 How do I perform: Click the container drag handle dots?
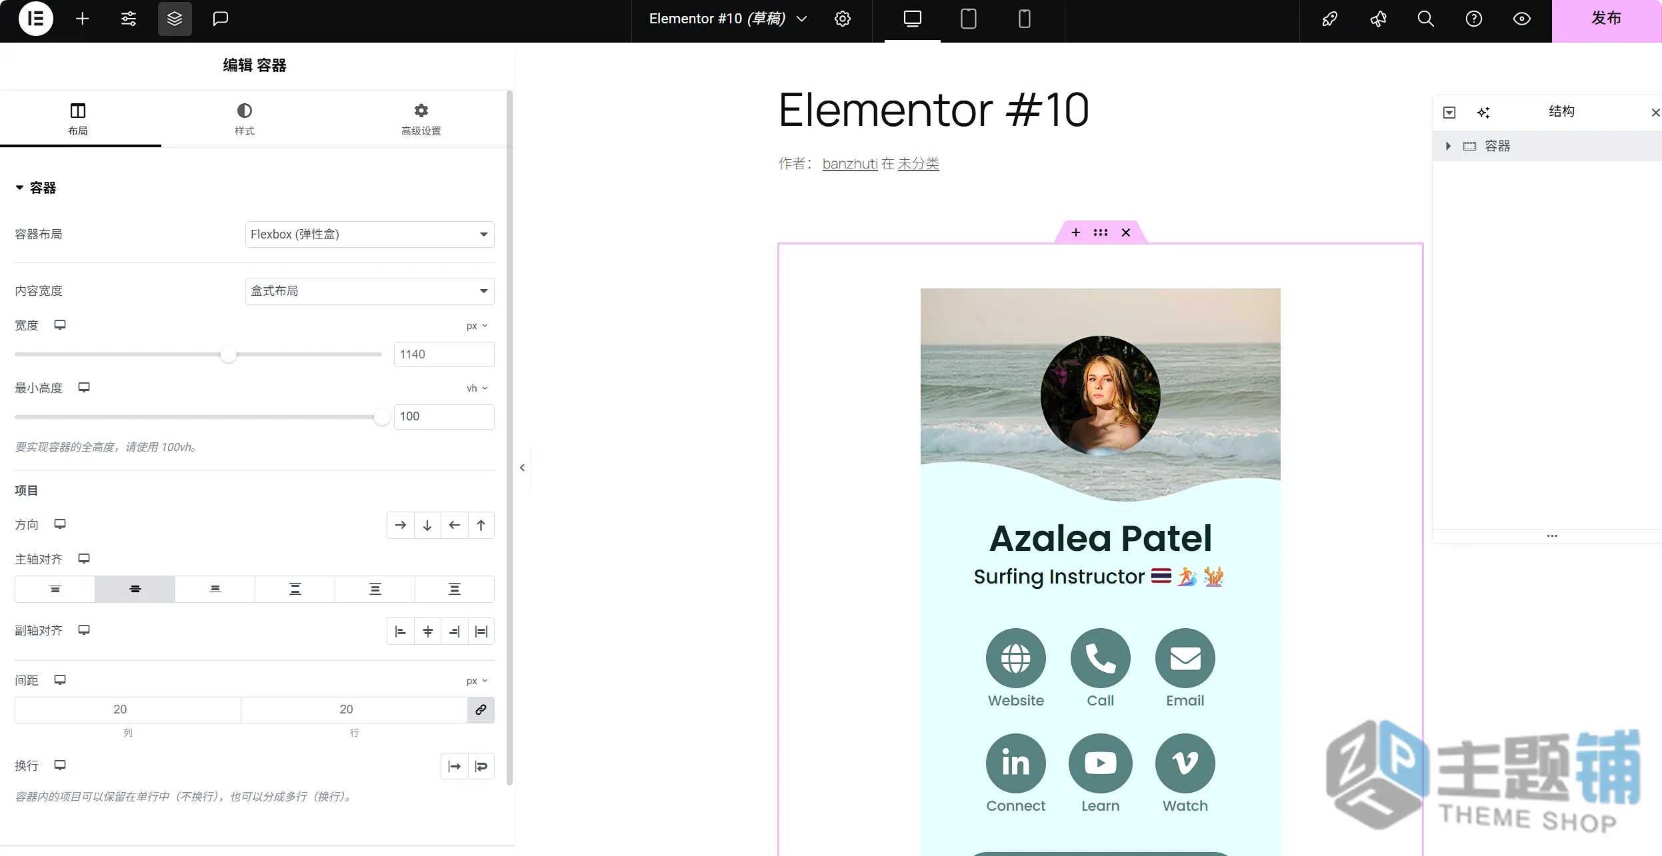coord(1101,232)
